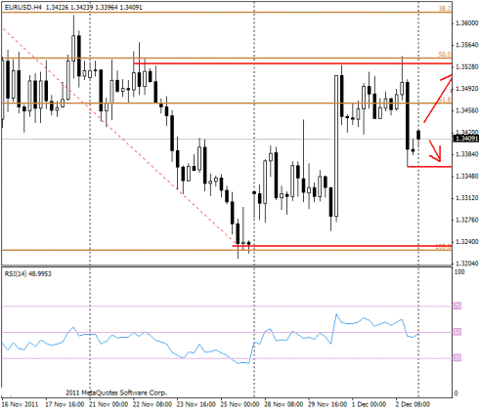Click the current price label 1.34091
Image resolution: width=479 pixels, height=410 pixels.
point(466,139)
